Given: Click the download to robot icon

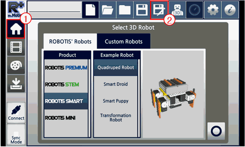Looking at the screenshot, I should click(16, 83).
